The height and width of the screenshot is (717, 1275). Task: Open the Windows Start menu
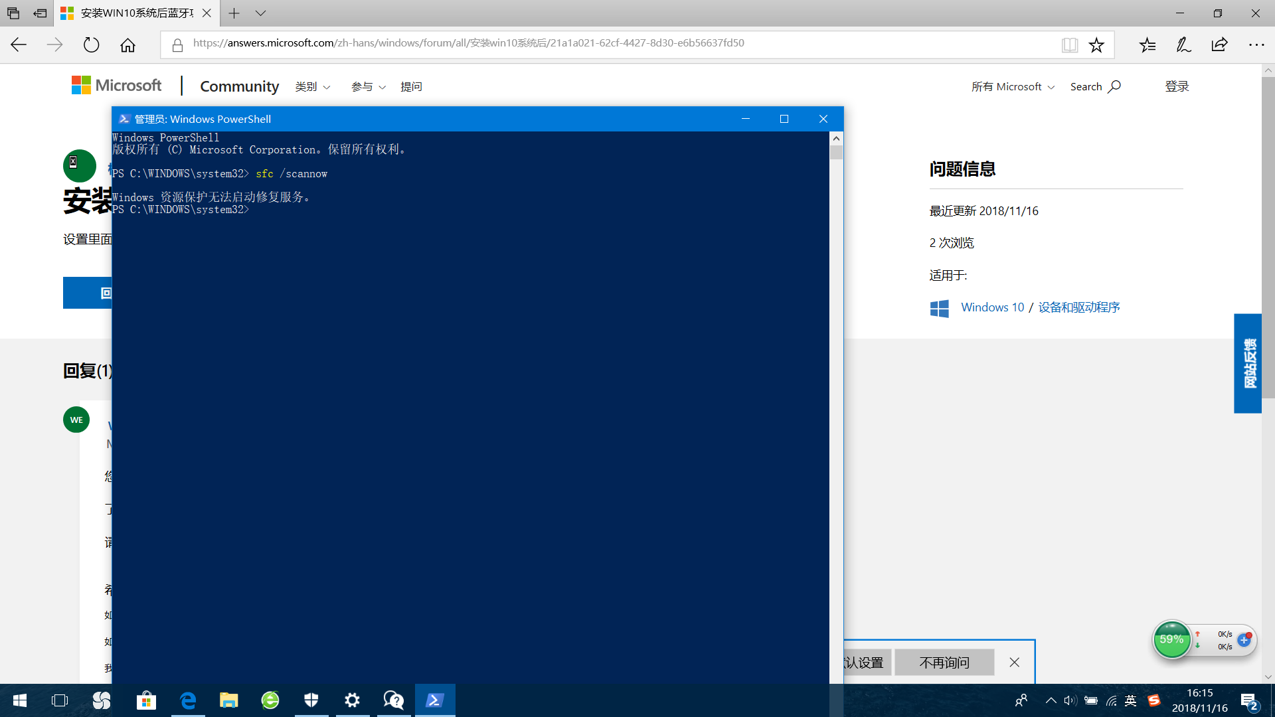(x=20, y=700)
